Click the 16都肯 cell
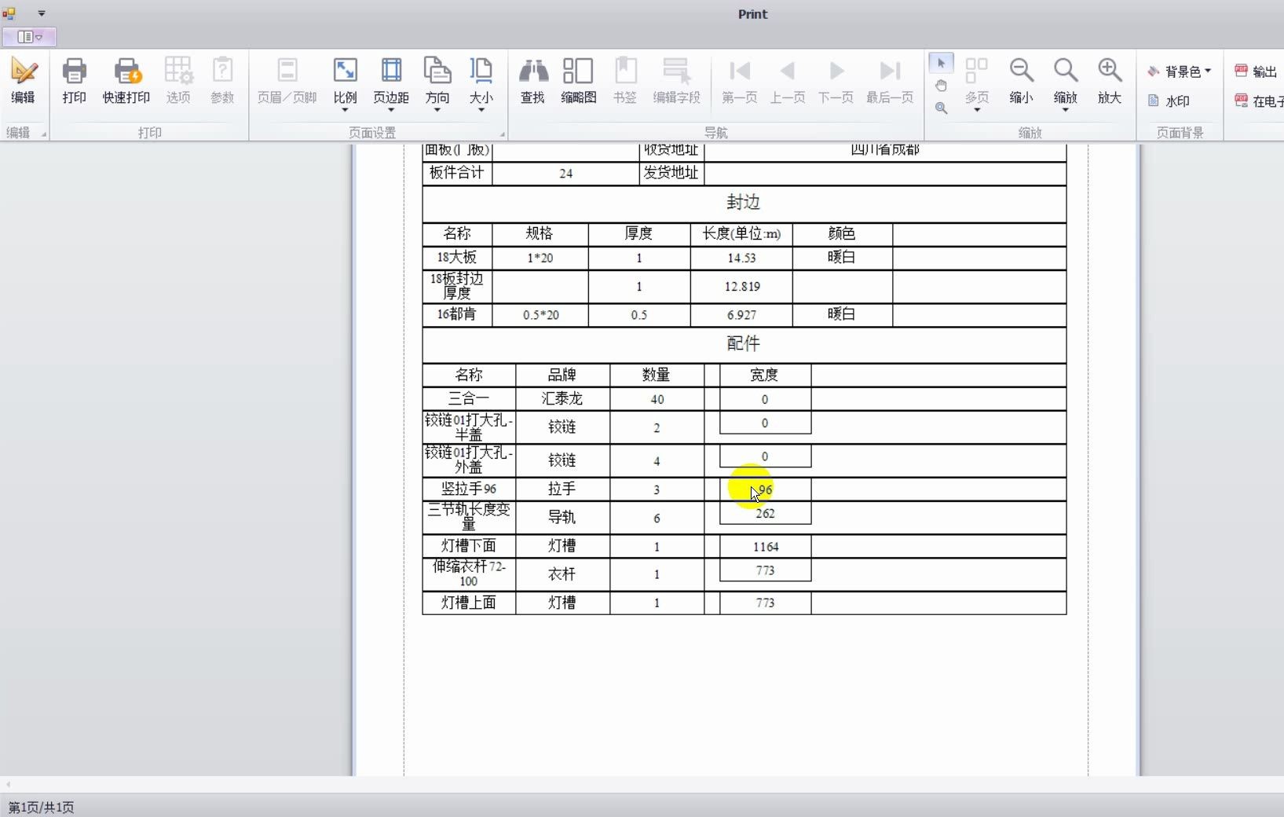This screenshot has height=817, width=1284. [x=457, y=314]
